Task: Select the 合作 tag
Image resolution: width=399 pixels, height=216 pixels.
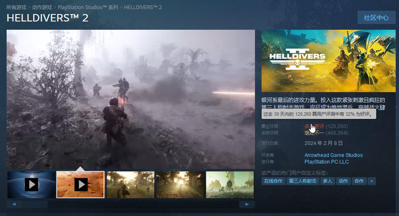Action: point(359,181)
